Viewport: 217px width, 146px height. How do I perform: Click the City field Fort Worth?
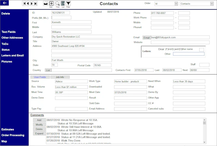click(81, 60)
